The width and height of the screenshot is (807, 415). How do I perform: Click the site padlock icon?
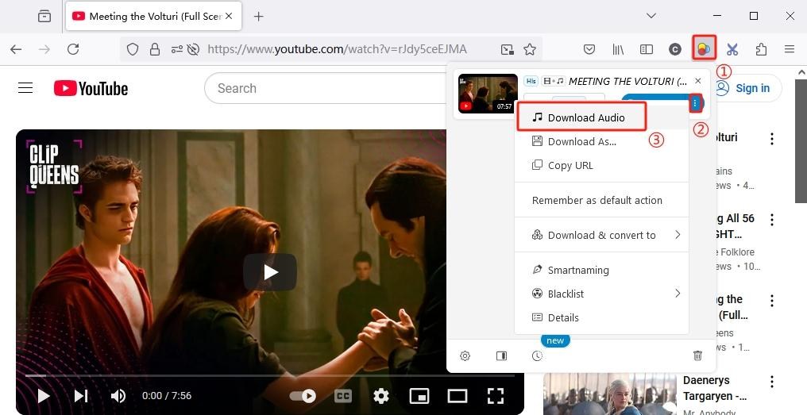click(154, 49)
